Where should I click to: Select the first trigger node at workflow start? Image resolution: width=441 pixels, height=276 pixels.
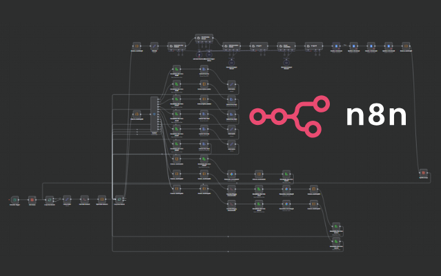14,199
